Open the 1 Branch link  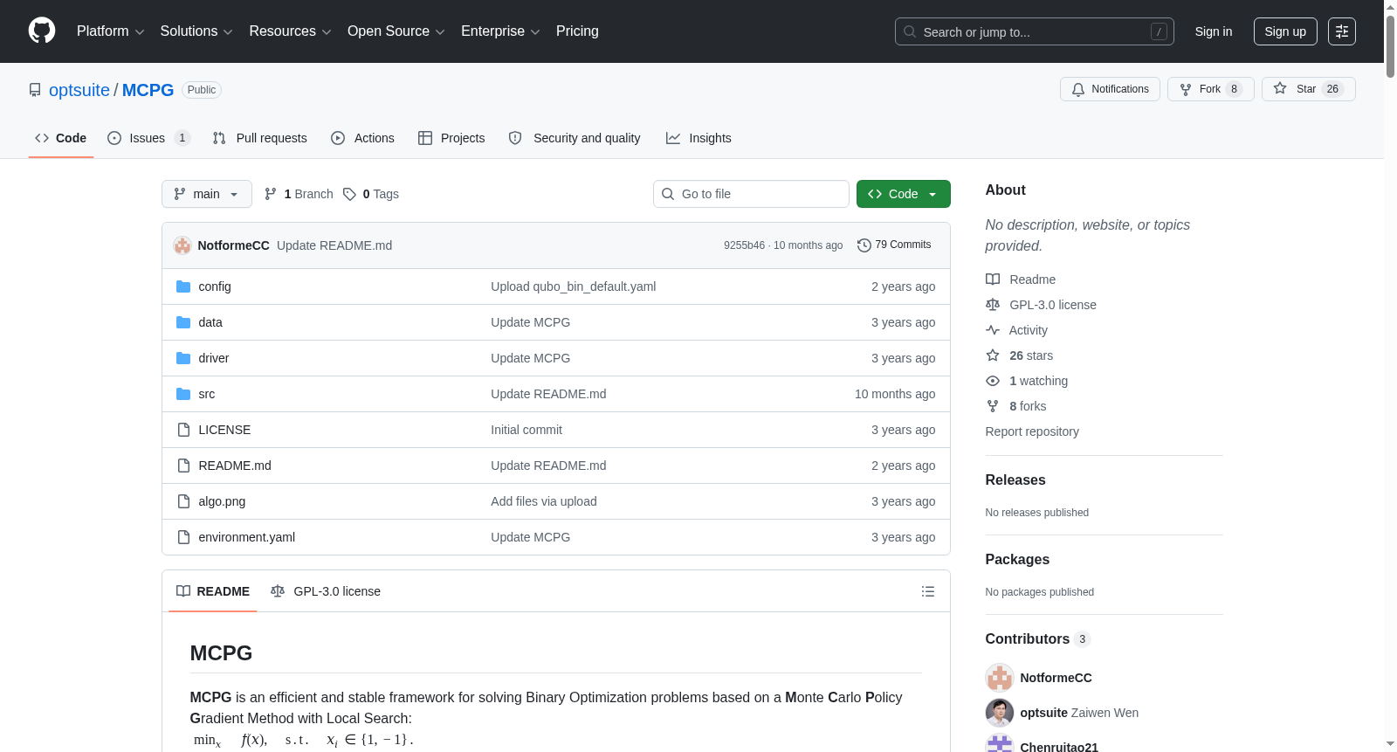pyautogui.click(x=299, y=194)
